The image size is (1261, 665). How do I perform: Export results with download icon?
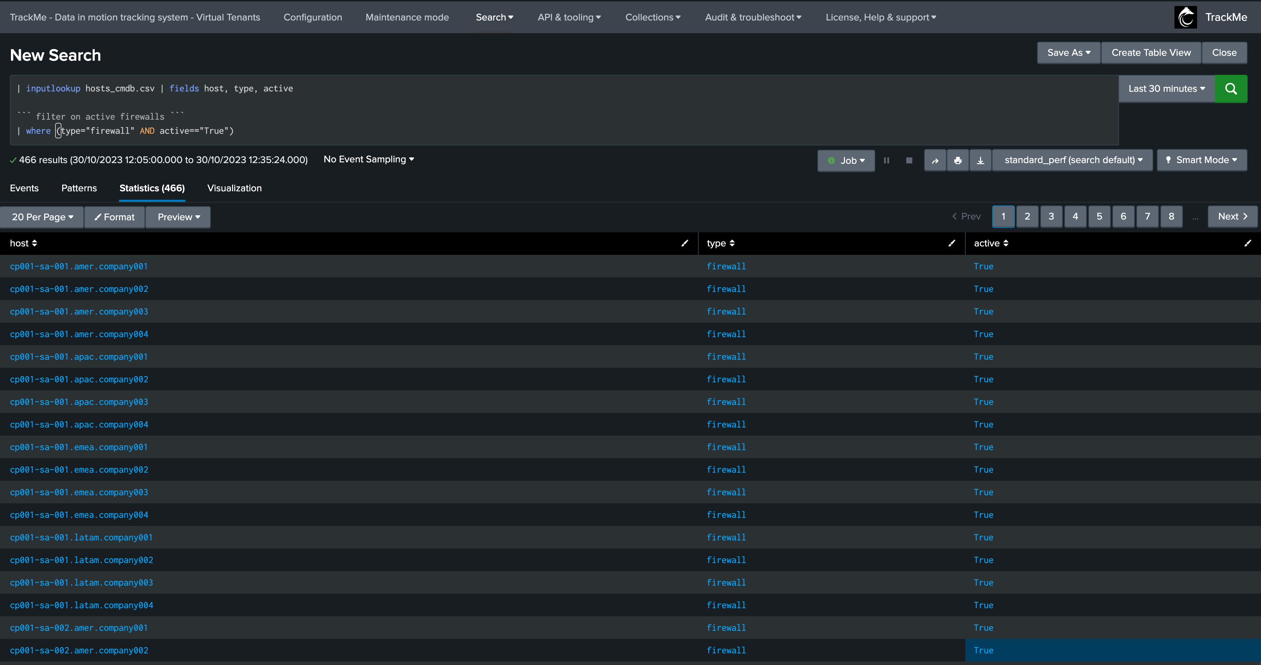(x=981, y=161)
